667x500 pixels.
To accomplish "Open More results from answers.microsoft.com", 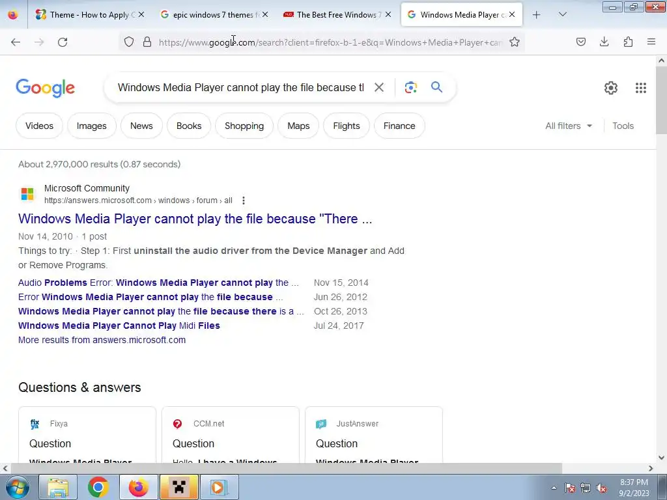I will pos(102,340).
